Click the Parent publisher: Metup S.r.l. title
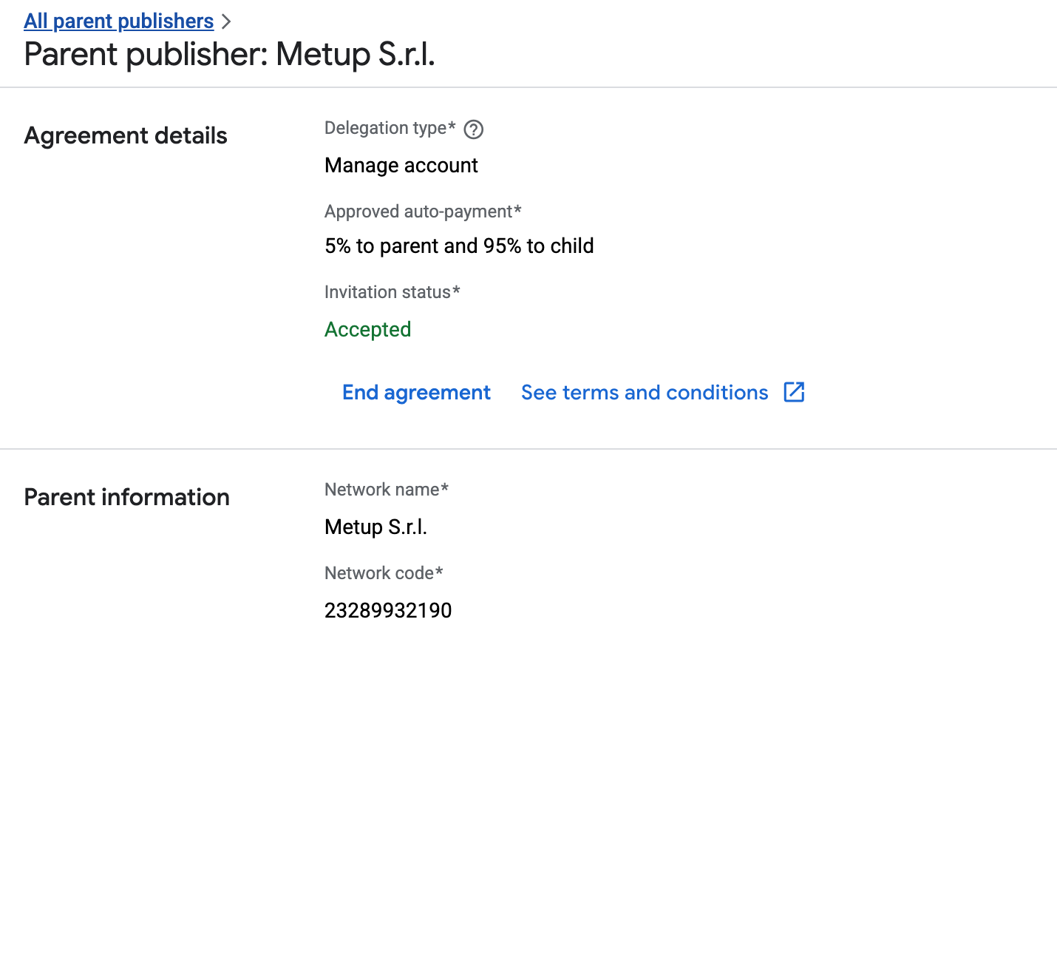 [x=229, y=55]
